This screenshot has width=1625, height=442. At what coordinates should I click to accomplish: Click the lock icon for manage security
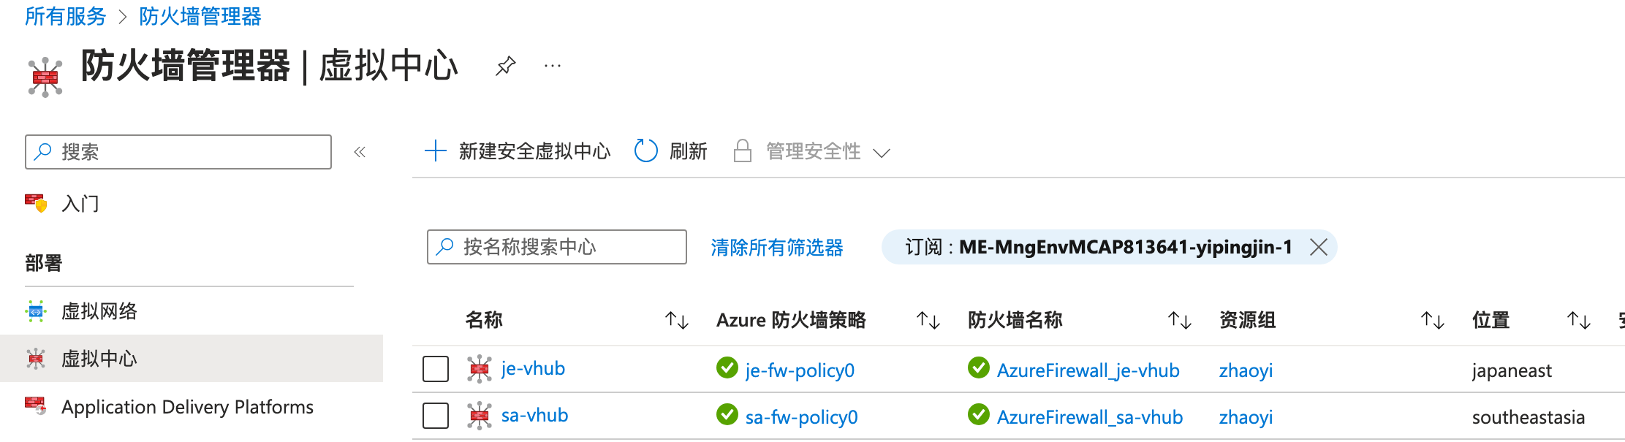click(743, 151)
